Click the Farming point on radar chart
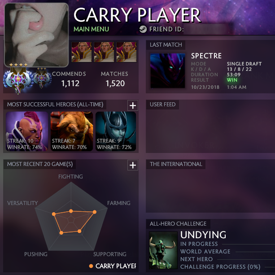The image size is (275, 275). point(95,212)
